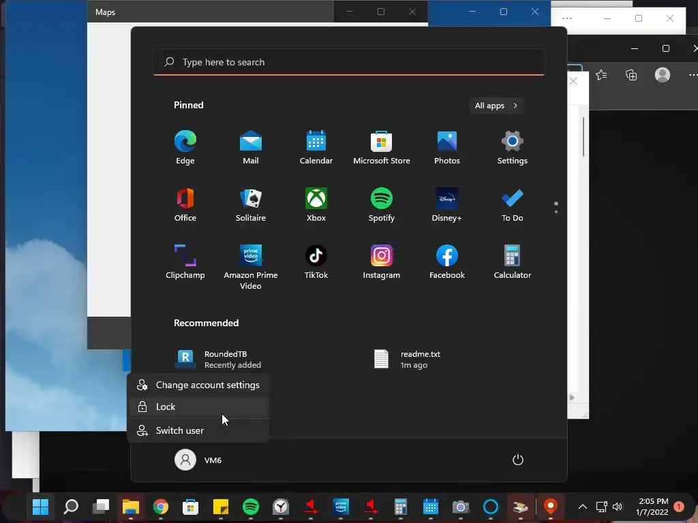Image resolution: width=698 pixels, height=523 pixels.
Task: Open Calendar in the Pinned section
Action: pos(316,148)
